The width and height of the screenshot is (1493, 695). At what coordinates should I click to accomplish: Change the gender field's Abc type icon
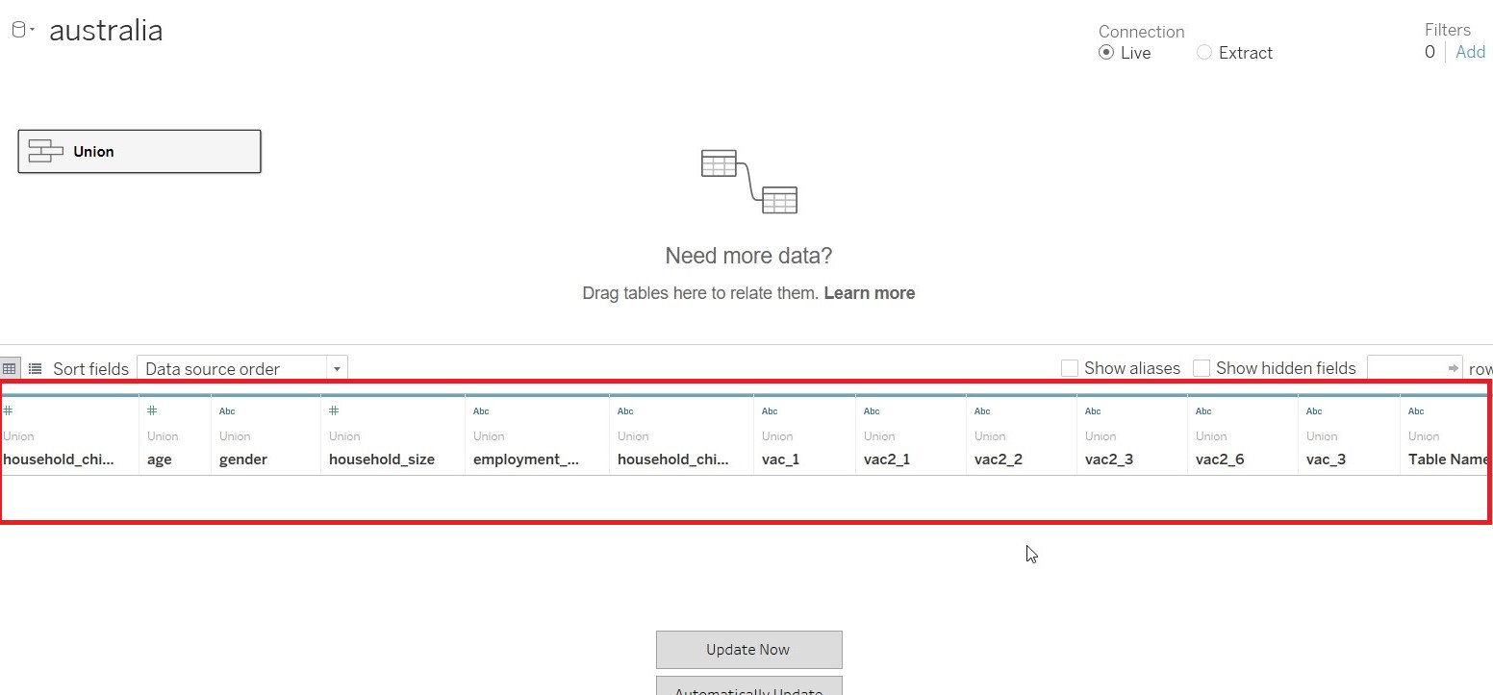click(x=227, y=411)
